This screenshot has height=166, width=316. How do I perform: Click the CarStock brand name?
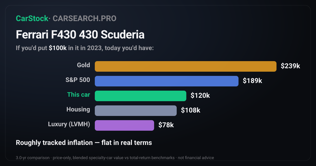[x=32, y=18]
